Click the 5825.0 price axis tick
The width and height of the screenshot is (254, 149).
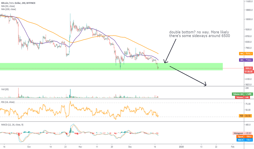(249, 85)
